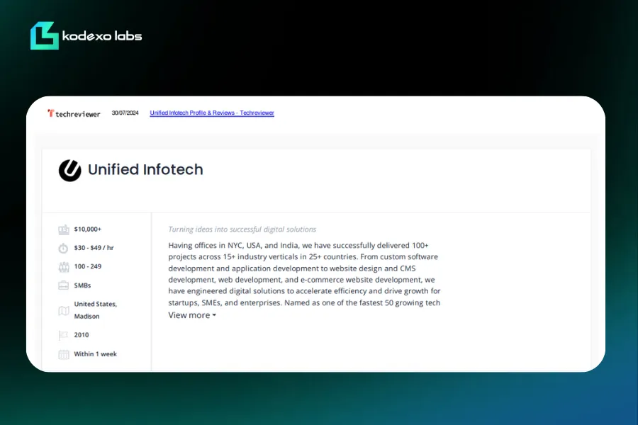
Task: Click the Techreviewer logo
Action: [74, 114]
